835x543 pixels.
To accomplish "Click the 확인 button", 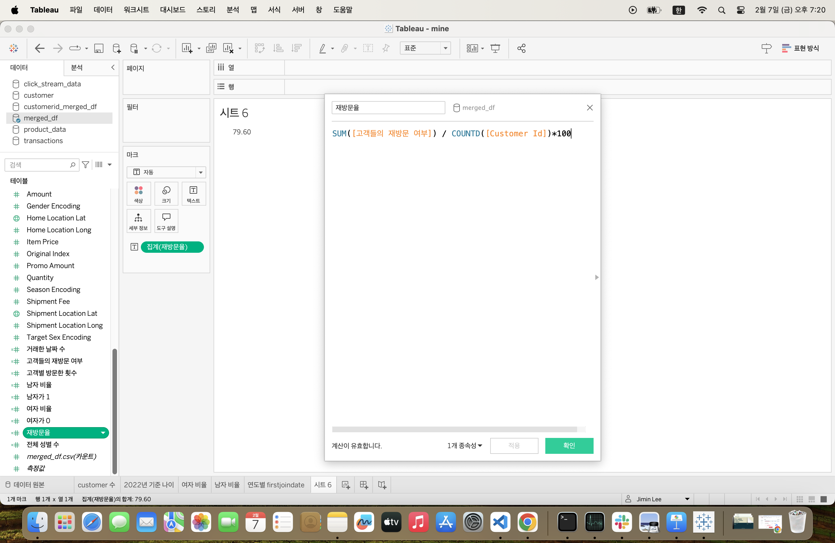I will pos(569,446).
